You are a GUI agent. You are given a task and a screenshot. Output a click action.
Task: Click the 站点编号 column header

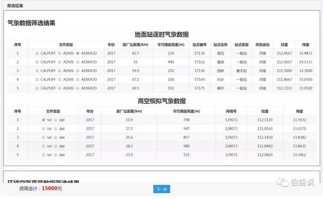coord(199,45)
